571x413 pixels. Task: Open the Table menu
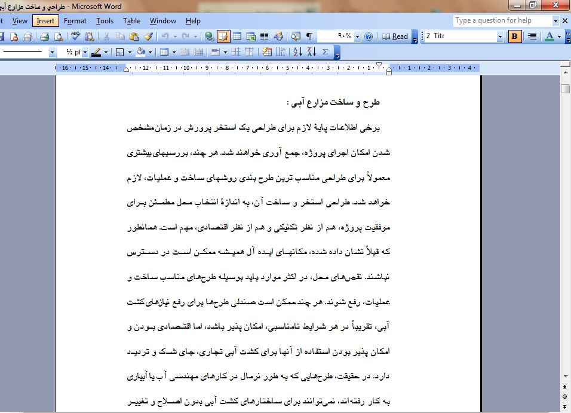pyautogui.click(x=131, y=21)
